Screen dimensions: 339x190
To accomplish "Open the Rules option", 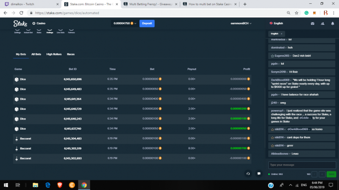I will coord(39,31).
